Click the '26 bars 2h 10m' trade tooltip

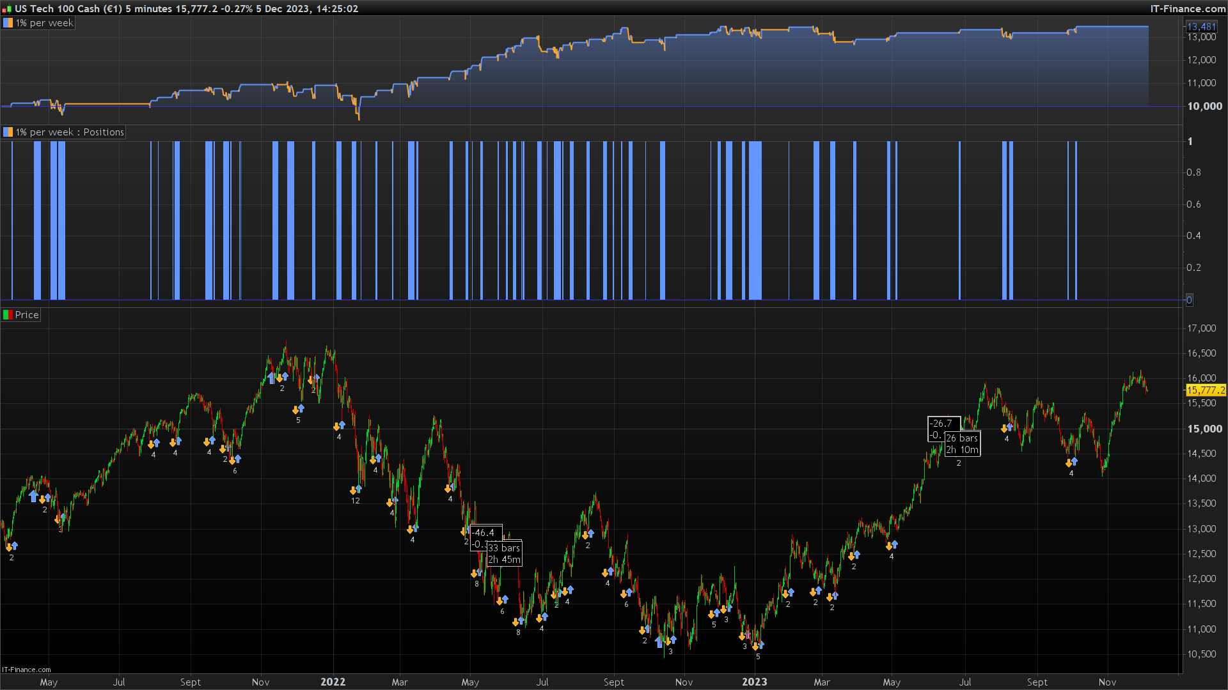click(x=963, y=444)
